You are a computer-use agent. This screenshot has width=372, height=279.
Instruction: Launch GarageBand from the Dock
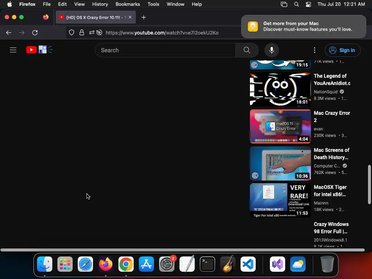(228, 264)
